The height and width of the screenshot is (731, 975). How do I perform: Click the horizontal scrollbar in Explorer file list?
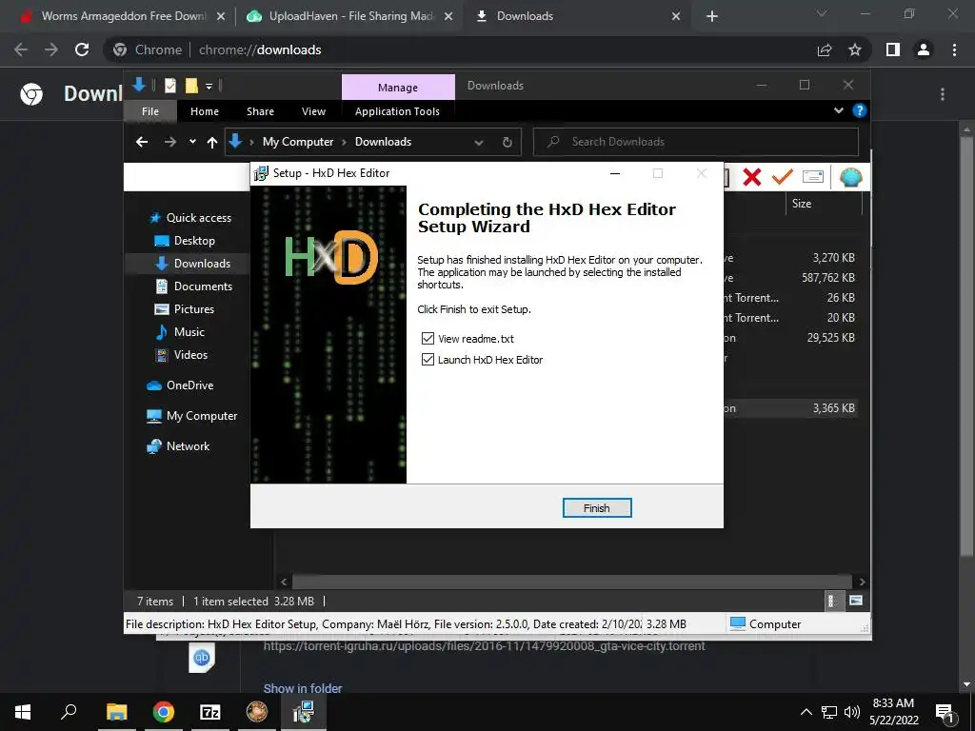(x=572, y=582)
